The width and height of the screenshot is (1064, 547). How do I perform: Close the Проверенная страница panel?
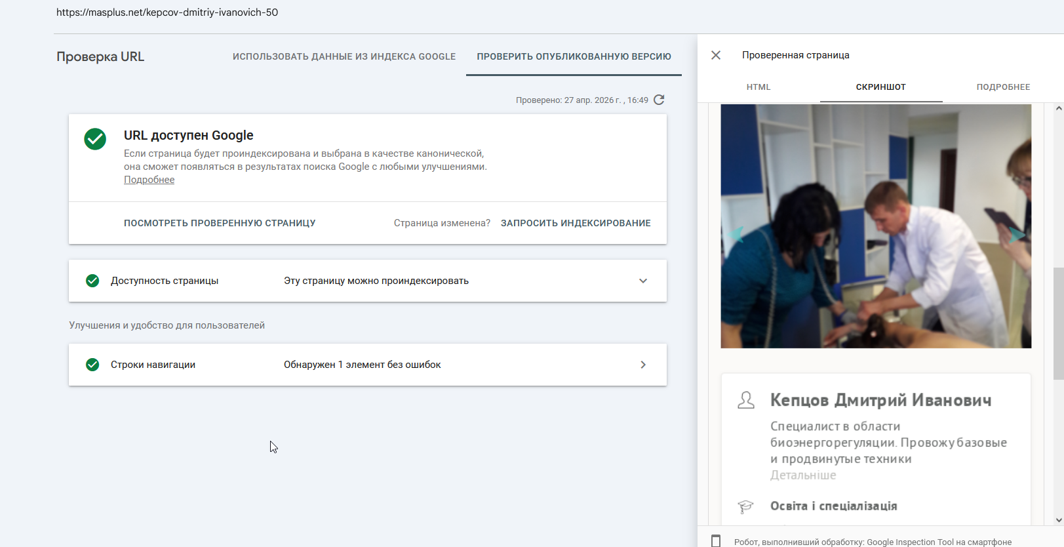pos(716,55)
